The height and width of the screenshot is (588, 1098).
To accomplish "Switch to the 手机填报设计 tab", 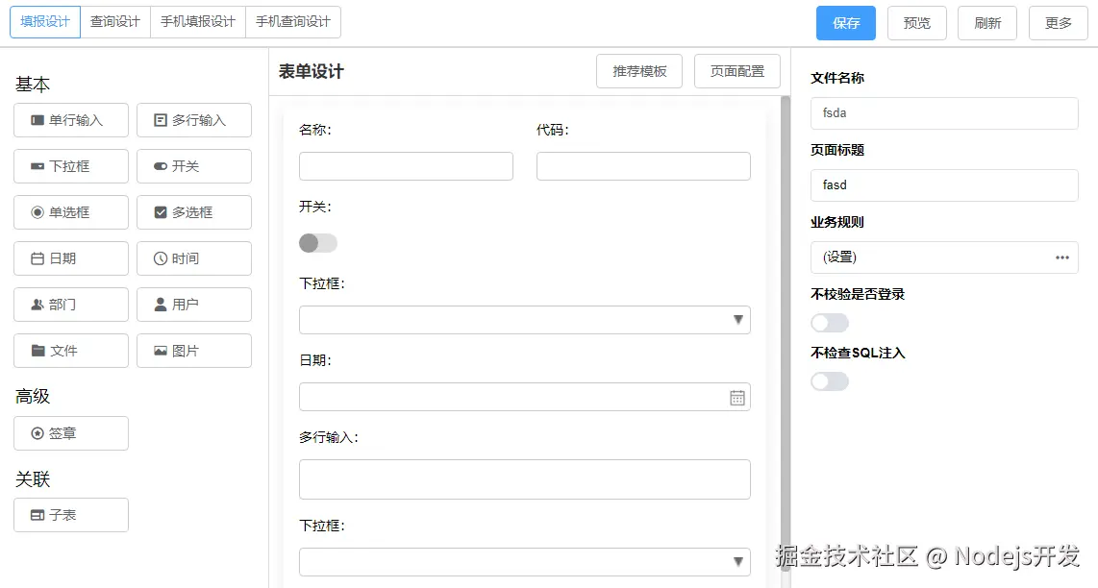I will point(197,21).
